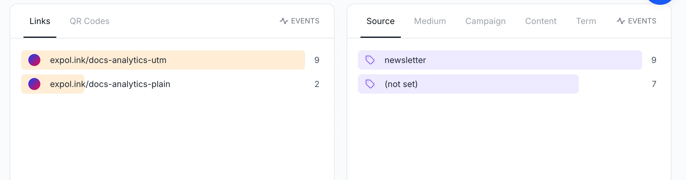Click the gradient avatar for docs-analytics-plain link
The width and height of the screenshot is (686, 180).
[34, 84]
